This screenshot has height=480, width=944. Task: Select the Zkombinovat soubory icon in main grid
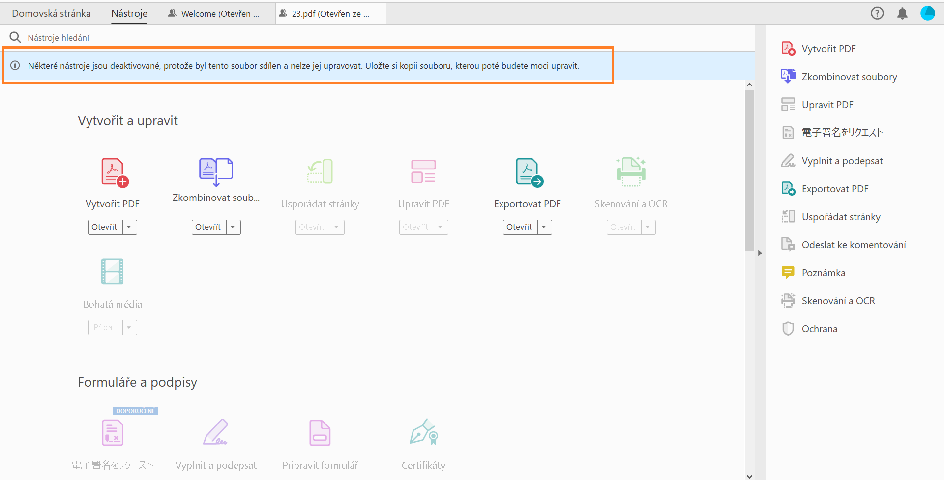click(x=216, y=172)
